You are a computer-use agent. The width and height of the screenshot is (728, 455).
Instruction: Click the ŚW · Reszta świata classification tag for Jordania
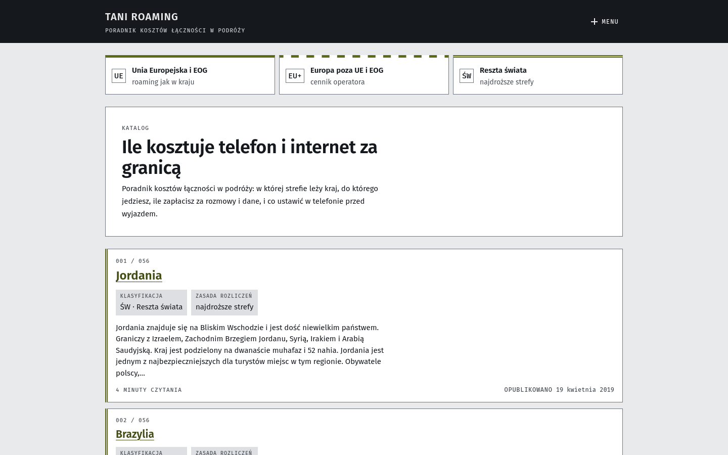point(151,302)
